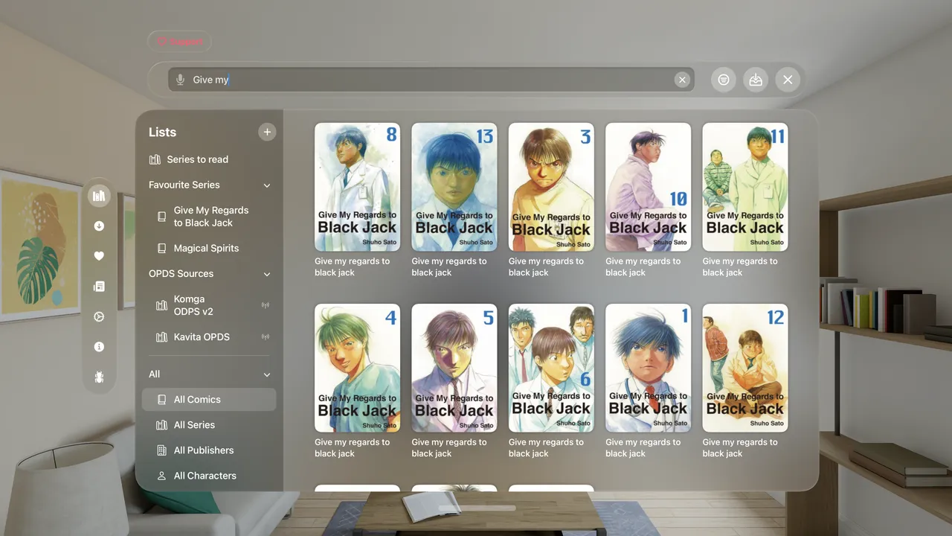This screenshot has width=952, height=536.
Task: Open the volume 4 Black Jack cover
Action: coord(358,368)
